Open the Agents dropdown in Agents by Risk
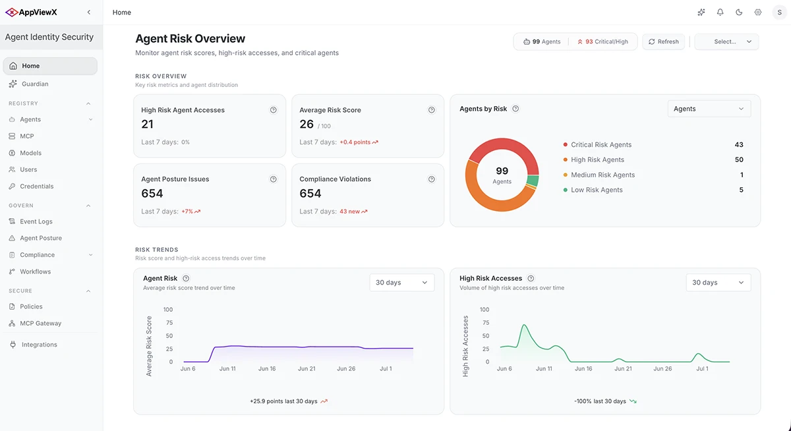Image resolution: width=791 pixels, height=431 pixels. (709, 109)
